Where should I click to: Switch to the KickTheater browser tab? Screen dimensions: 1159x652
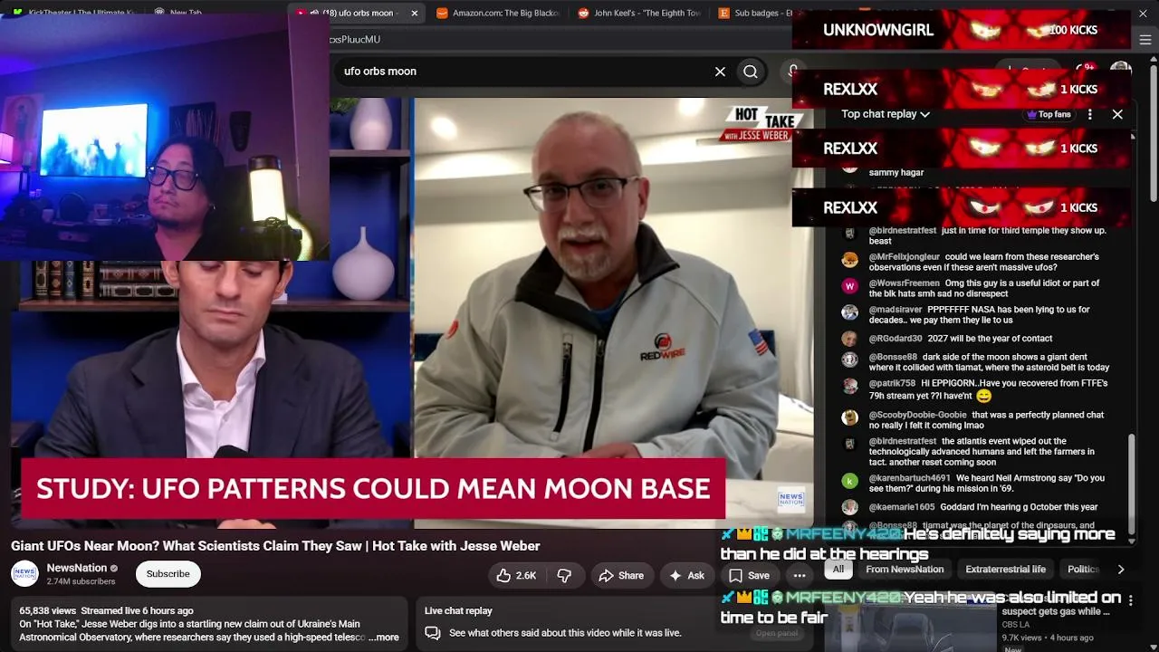point(74,13)
